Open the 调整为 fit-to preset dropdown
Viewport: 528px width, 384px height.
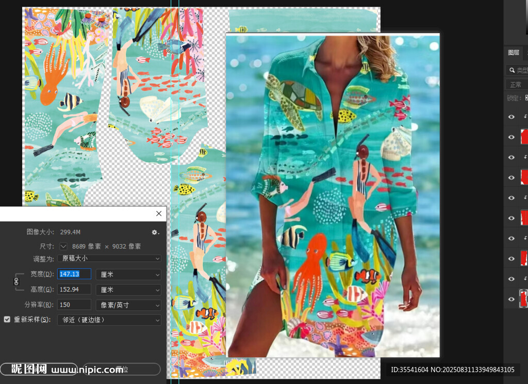109,258
